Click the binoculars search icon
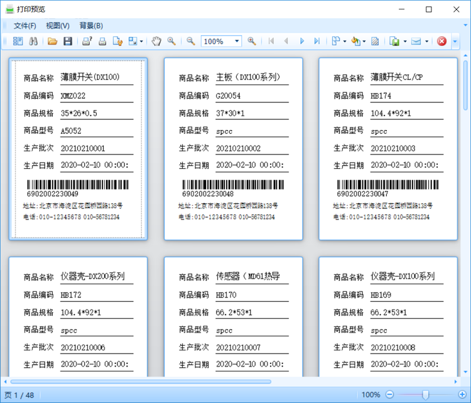This screenshot has width=471, height=403. [x=33, y=41]
